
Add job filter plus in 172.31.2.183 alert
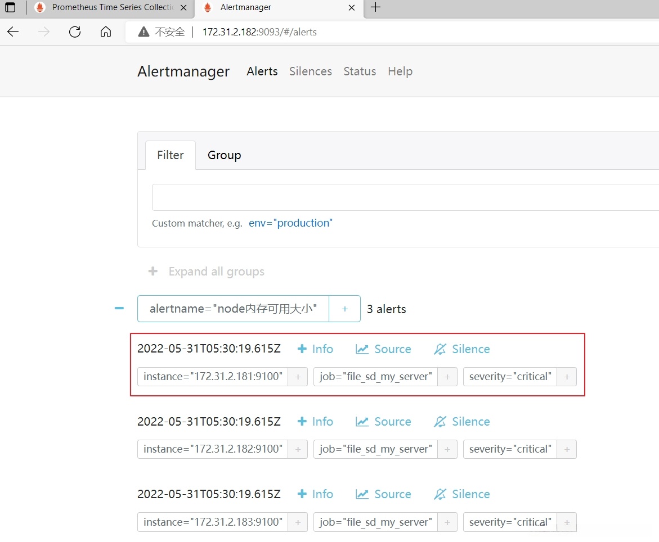(x=447, y=522)
